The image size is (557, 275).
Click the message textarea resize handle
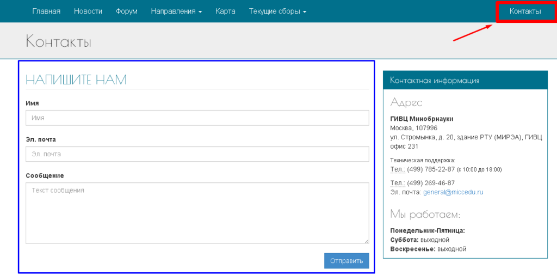[367, 241]
